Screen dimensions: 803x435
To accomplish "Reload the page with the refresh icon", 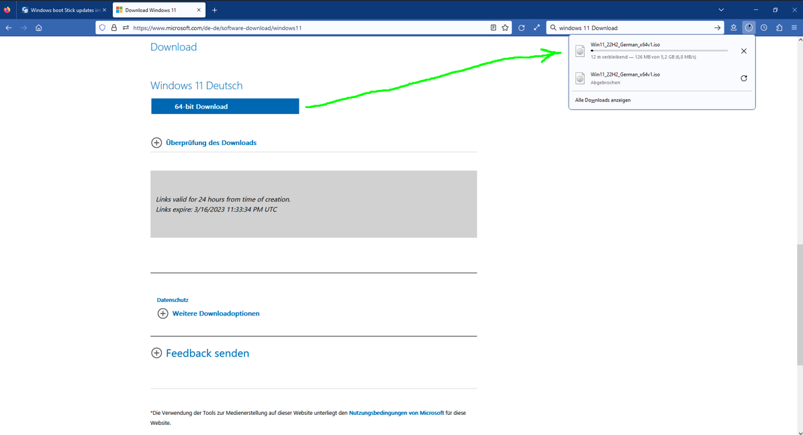I will (521, 28).
